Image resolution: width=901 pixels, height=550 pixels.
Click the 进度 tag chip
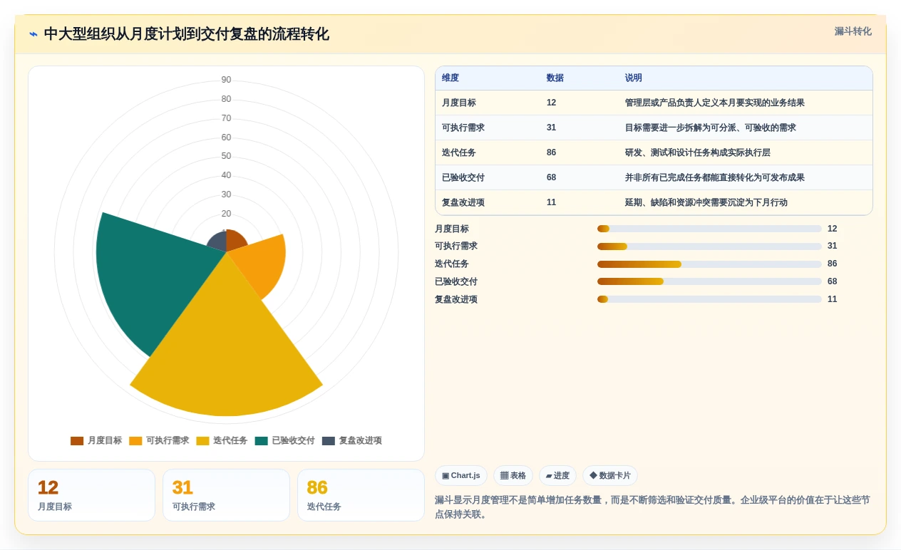[x=557, y=476]
